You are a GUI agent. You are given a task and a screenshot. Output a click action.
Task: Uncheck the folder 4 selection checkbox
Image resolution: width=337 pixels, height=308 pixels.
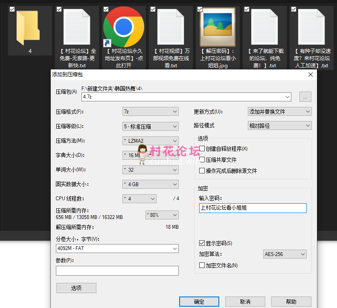point(12,9)
